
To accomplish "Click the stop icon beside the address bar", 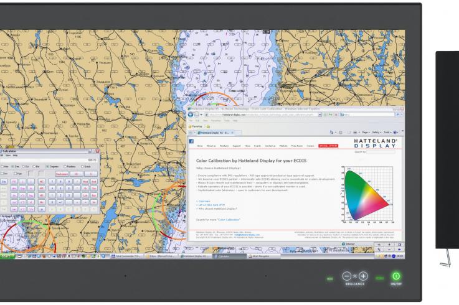I will (336, 115).
